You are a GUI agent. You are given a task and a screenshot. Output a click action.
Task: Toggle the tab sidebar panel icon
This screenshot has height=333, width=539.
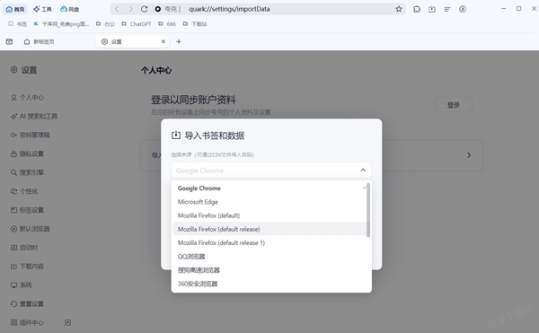tap(9, 41)
